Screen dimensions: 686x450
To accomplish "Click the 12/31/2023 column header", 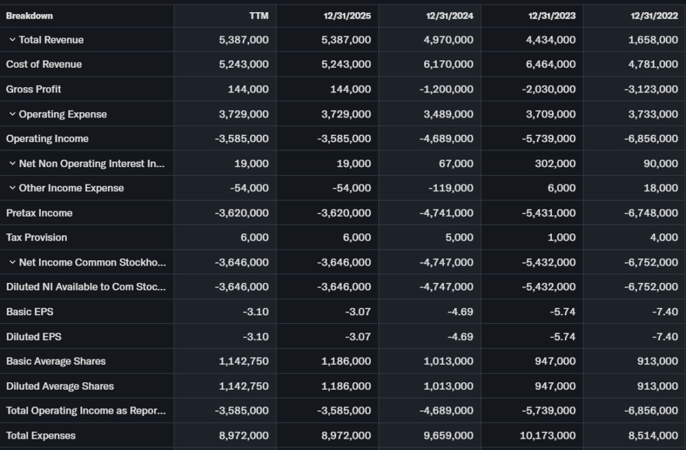I will click(552, 15).
